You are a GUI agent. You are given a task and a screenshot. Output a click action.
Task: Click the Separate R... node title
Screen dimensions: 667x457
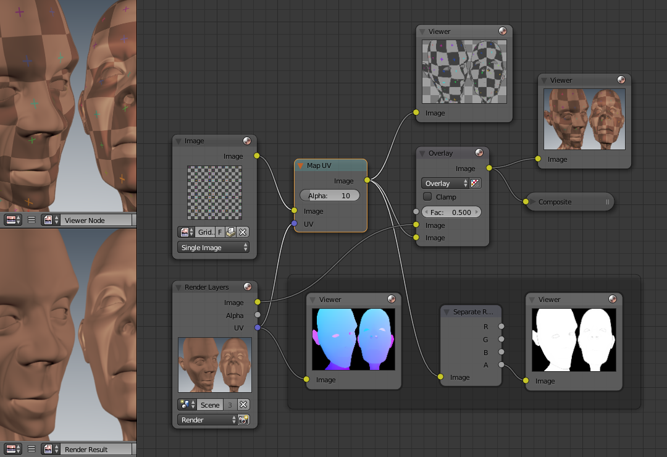pos(473,312)
